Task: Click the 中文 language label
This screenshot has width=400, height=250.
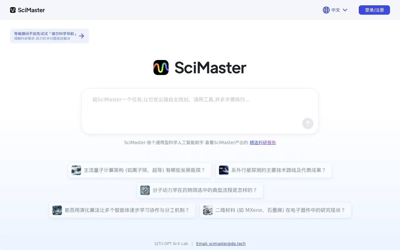Action: point(336,10)
